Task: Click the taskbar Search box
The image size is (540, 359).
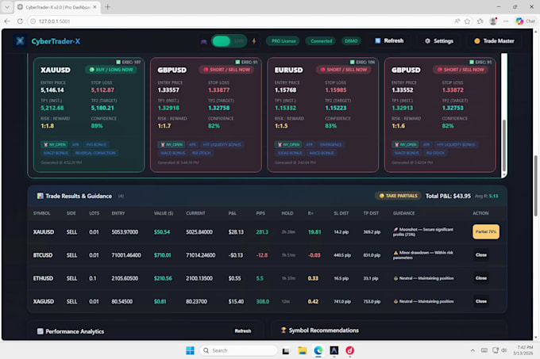Action: [239, 350]
